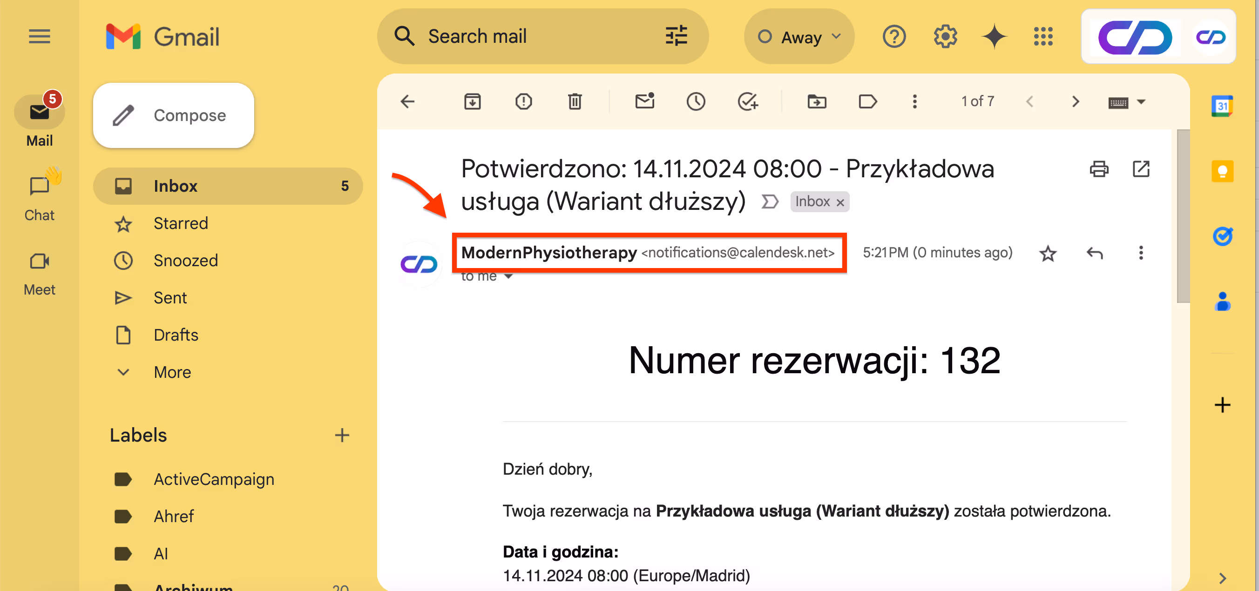Expand "More" in the left sidebar

[x=172, y=372]
